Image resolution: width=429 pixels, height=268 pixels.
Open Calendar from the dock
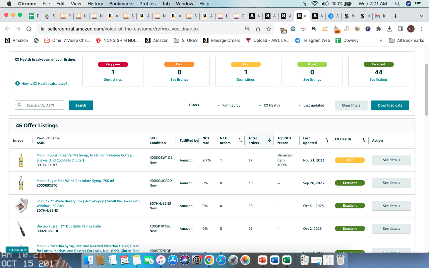tap(125, 260)
